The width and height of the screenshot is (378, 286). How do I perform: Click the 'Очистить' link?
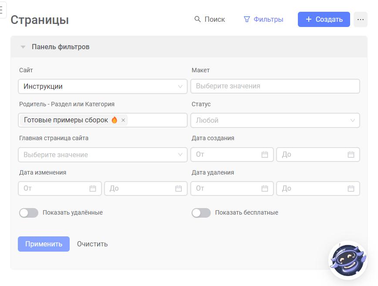(x=92, y=244)
